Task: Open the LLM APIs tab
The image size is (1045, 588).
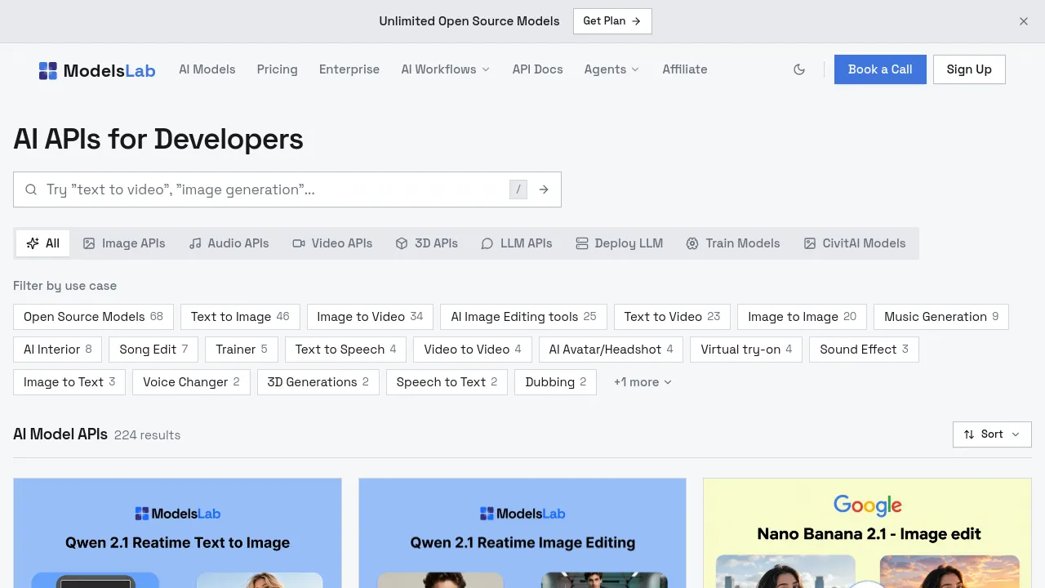Action: (x=517, y=243)
